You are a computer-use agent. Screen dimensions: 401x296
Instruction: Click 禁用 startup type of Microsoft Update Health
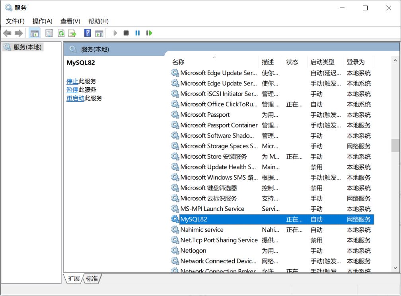[316, 167]
